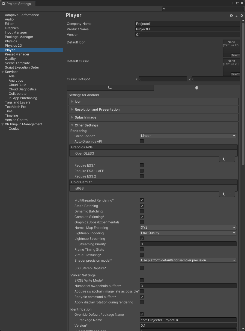Enable Acquire swapchain image late checkbox
This screenshot has width=245, height=331.
(x=142, y=291)
